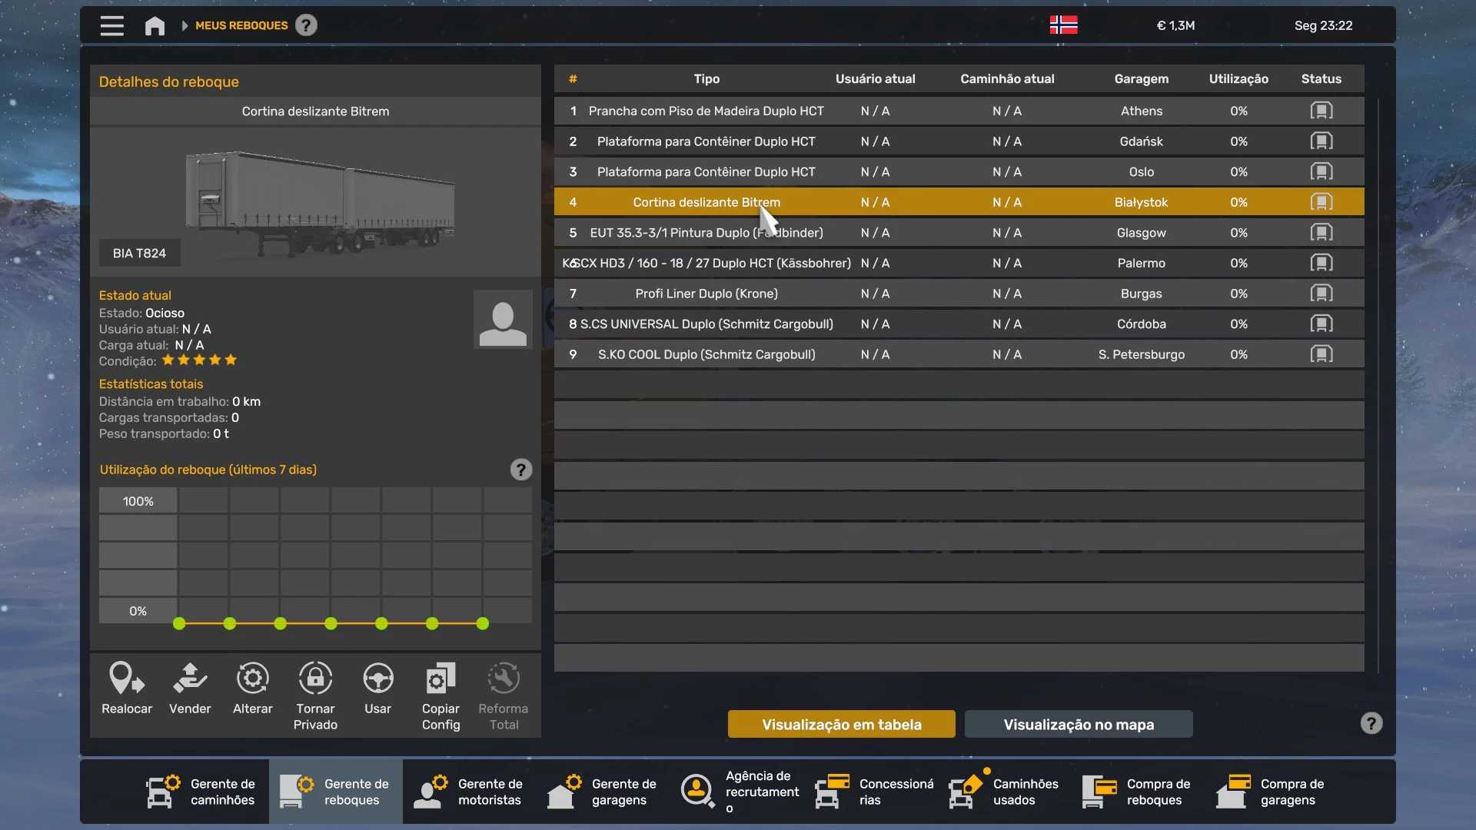Open help for trailer utilization chart
Viewport: 1476px width, 830px height.
[x=520, y=470]
